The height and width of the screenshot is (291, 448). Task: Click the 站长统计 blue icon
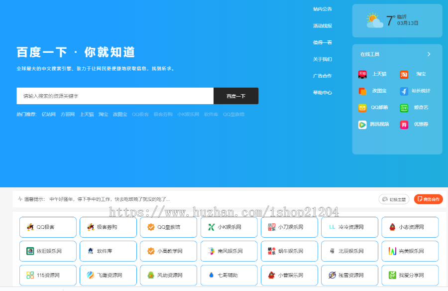[x=404, y=91]
